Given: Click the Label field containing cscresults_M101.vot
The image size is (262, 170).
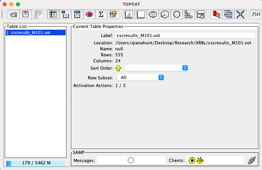Looking at the screenshot, I should click(x=185, y=35).
